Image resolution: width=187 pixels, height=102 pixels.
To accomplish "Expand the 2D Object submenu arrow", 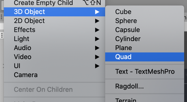I will tap(97, 21).
